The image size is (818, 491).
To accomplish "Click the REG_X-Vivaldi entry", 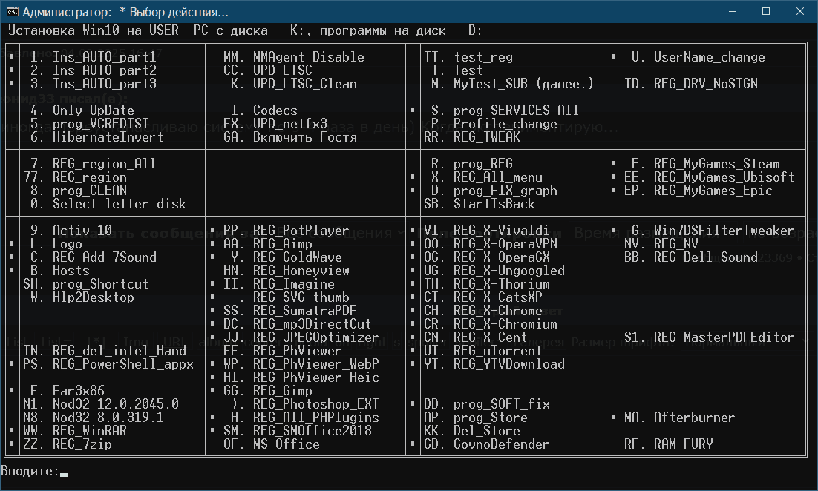I will pyautogui.click(x=501, y=231).
